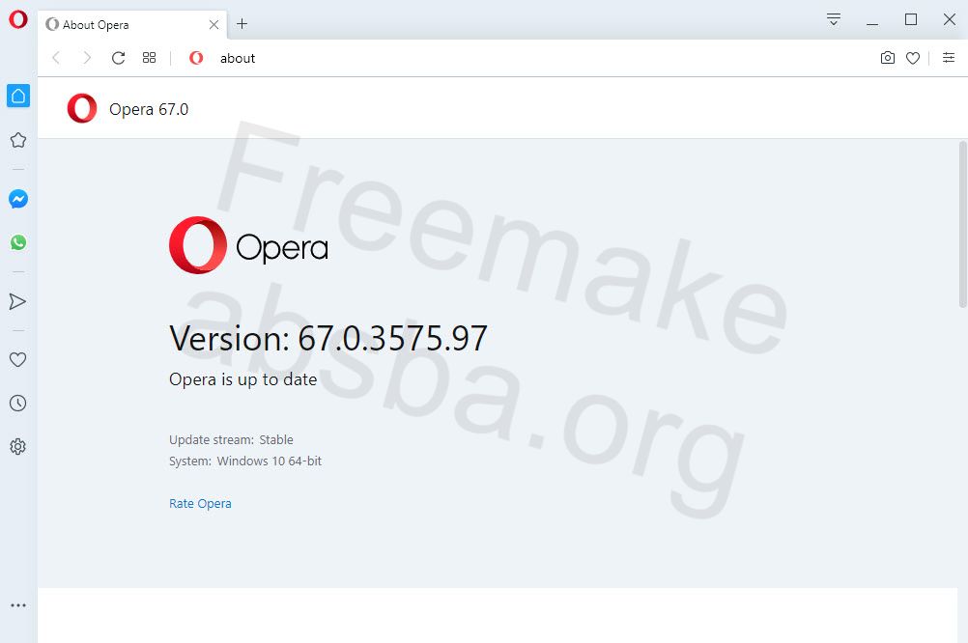Reload the about page
The image size is (968, 643).
pos(119,58)
